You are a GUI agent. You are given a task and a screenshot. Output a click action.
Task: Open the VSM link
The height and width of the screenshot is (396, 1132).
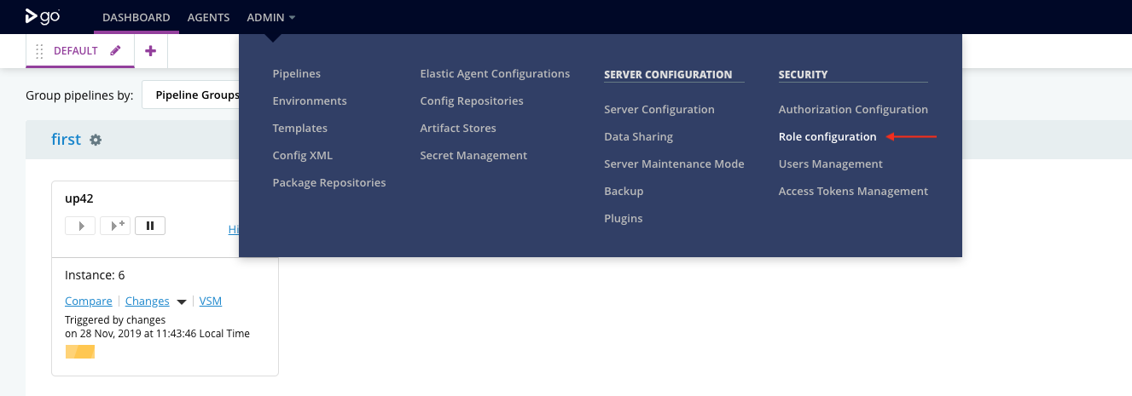tap(210, 301)
